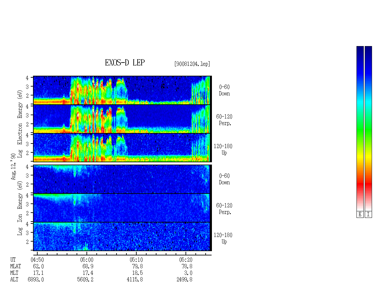The image size is (373, 288).
Task: Click the 04:50 UT time label
Action: (37, 260)
